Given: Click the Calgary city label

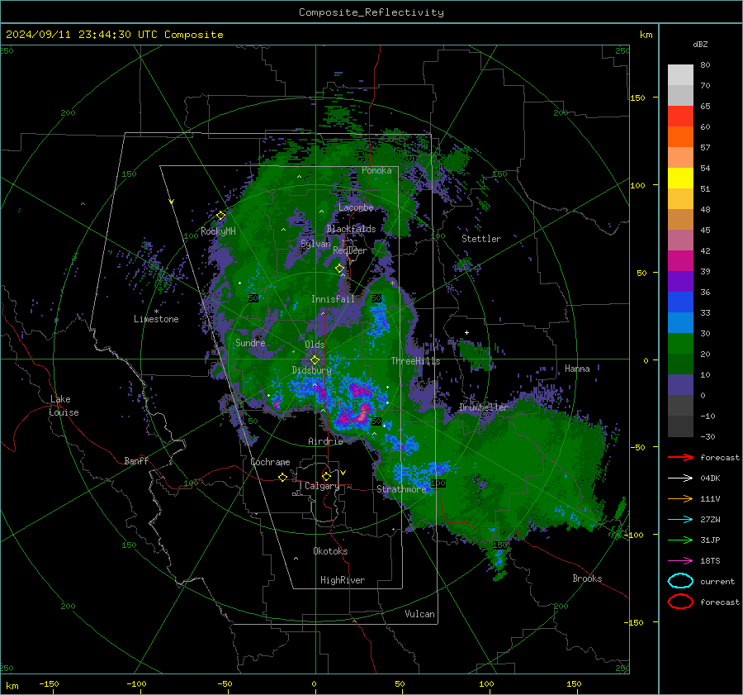Looking at the screenshot, I should click(x=322, y=486).
